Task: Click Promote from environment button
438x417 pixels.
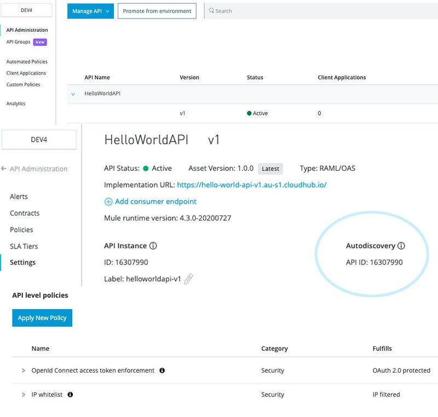Action: pos(157,11)
